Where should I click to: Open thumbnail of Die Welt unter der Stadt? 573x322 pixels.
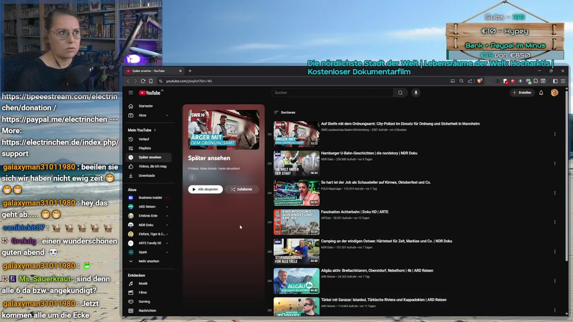click(296, 163)
